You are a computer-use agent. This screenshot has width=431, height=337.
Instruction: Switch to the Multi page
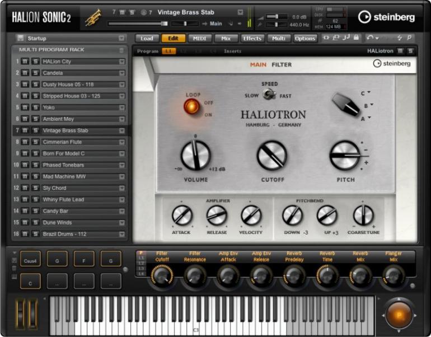(x=279, y=39)
